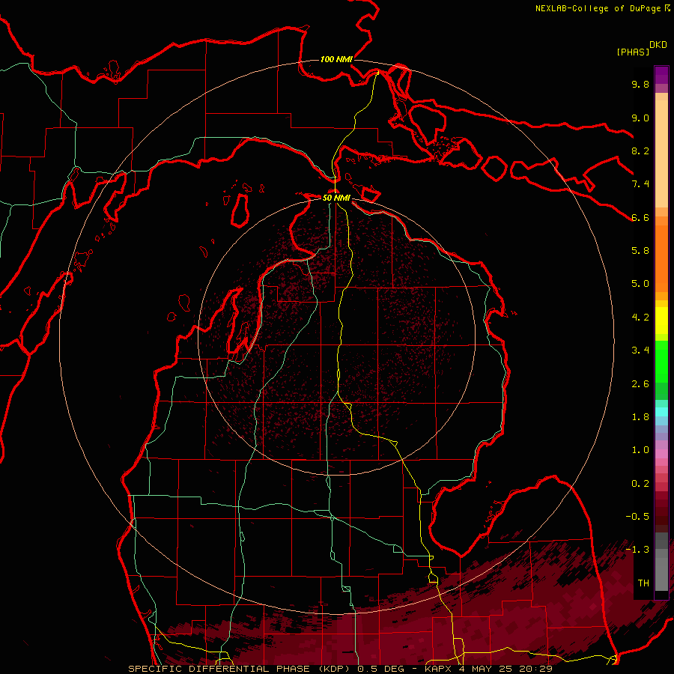Click the -1.3 legend scale value
The image size is (674, 674).
(637, 550)
